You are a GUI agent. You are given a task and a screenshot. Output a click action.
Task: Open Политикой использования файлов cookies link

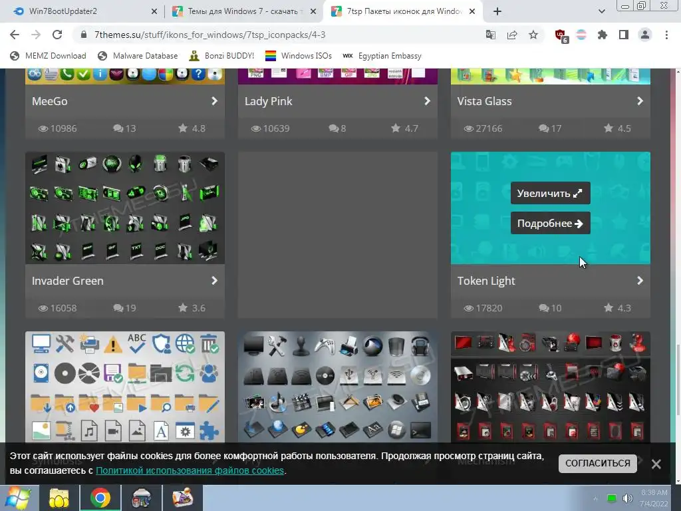click(x=190, y=470)
